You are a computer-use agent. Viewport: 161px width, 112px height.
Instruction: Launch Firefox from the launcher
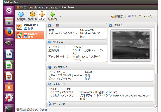coord(9,32)
